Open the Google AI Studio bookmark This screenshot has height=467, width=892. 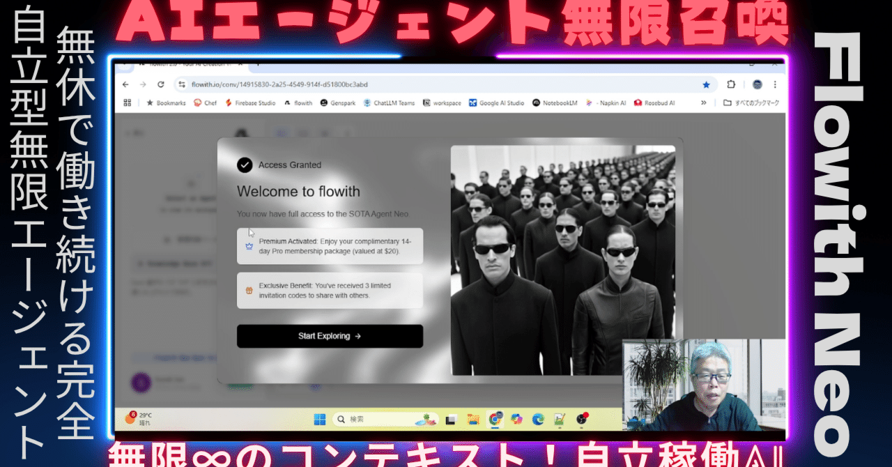(x=498, y=102)
